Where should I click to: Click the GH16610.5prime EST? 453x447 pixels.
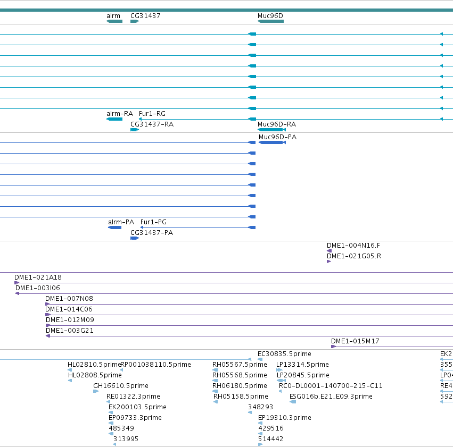(96, 391)
